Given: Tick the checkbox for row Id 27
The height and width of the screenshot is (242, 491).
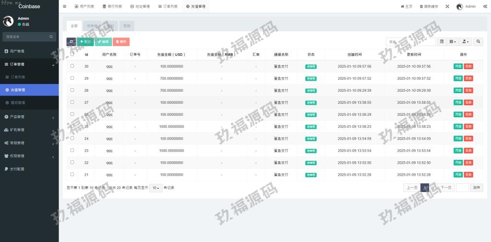Looking at the screenshot, I should click(72, 102).
